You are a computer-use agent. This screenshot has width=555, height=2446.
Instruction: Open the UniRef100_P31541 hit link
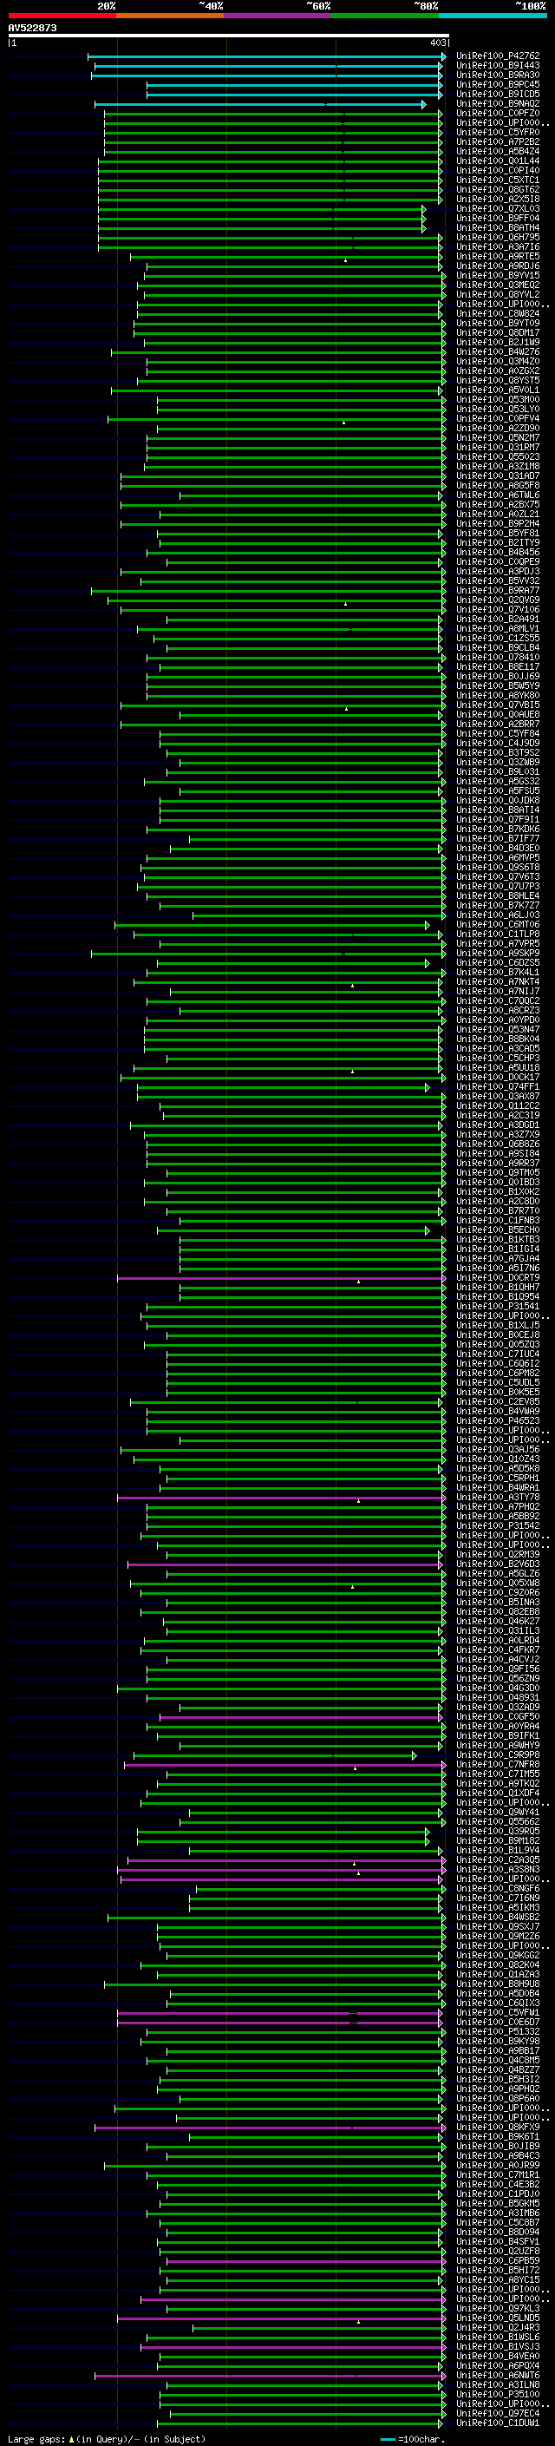click(497, 1306)
